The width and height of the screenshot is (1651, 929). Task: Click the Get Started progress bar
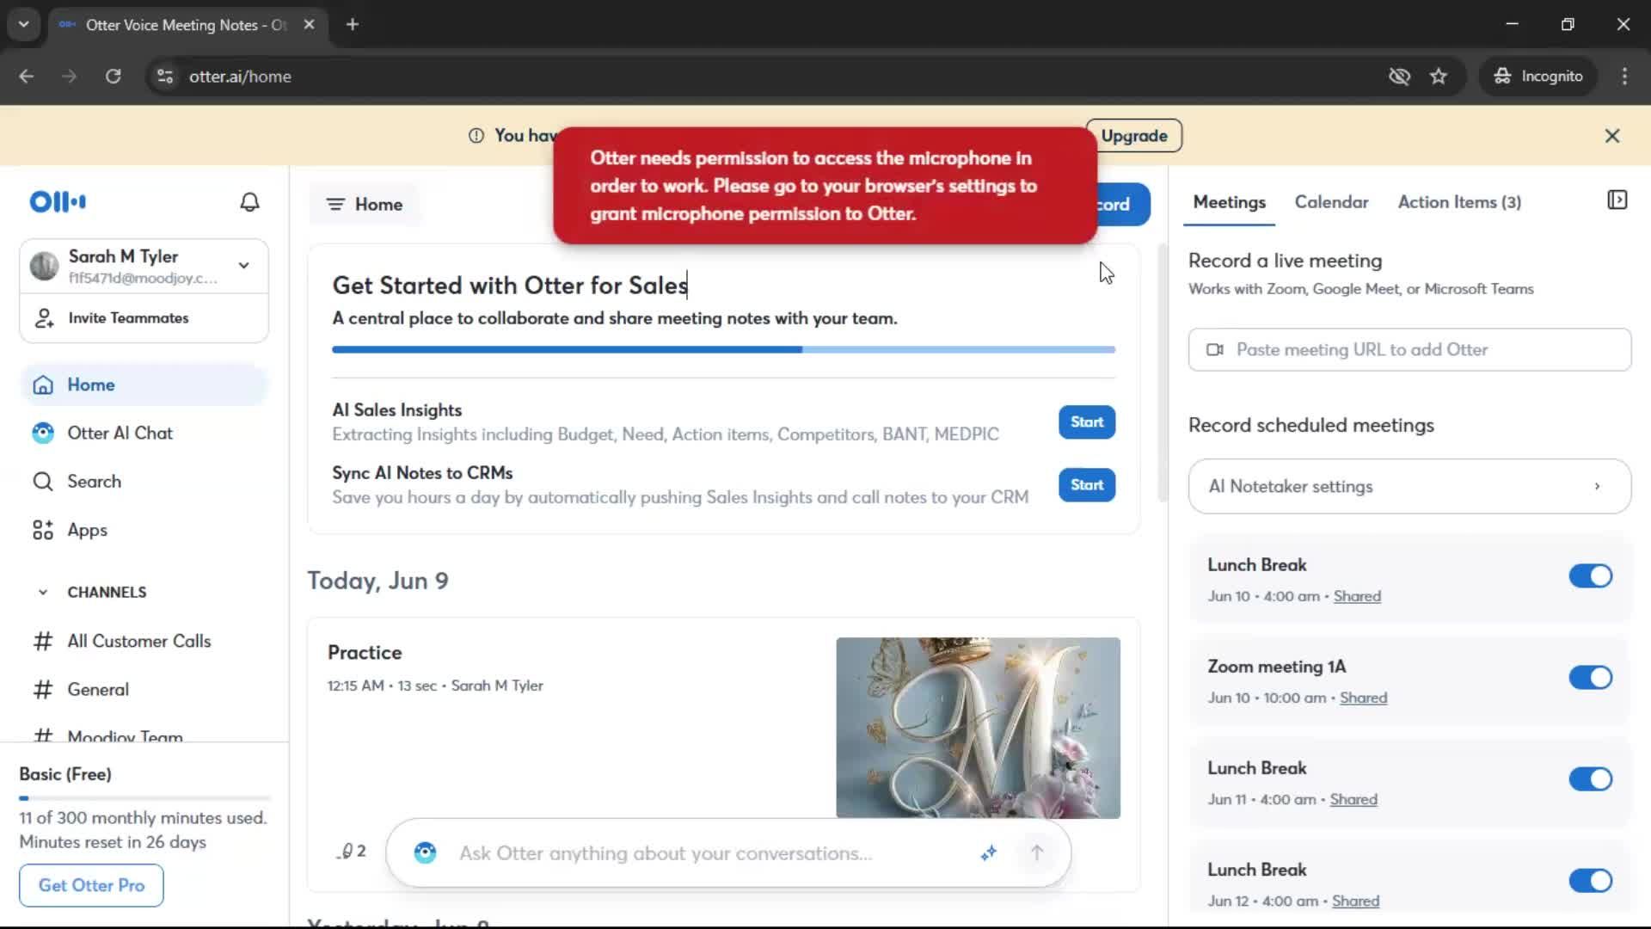(x=724, y=350)
